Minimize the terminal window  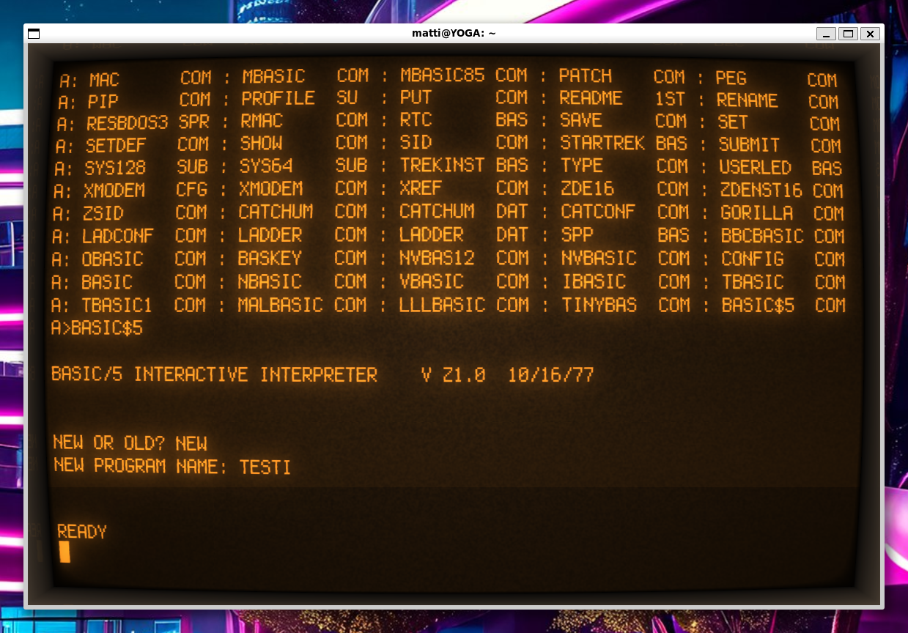[826, 34]
